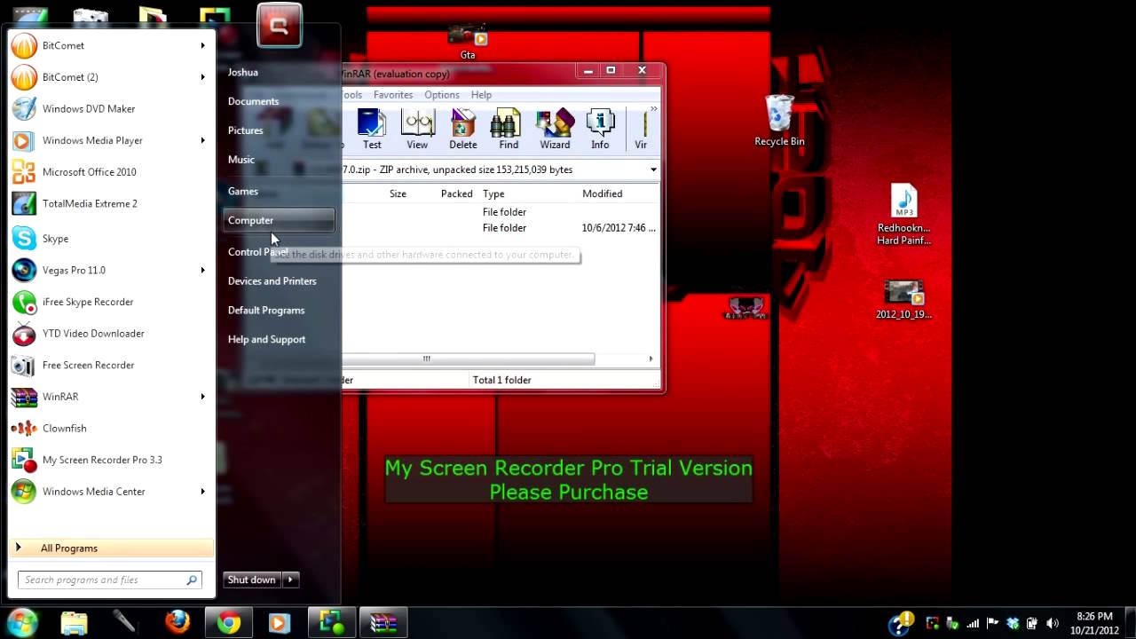
Task: Open Google Chrome from the taskbar
Action: 228,622
